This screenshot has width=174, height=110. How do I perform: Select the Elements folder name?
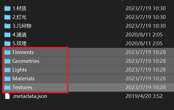[23, 52]
